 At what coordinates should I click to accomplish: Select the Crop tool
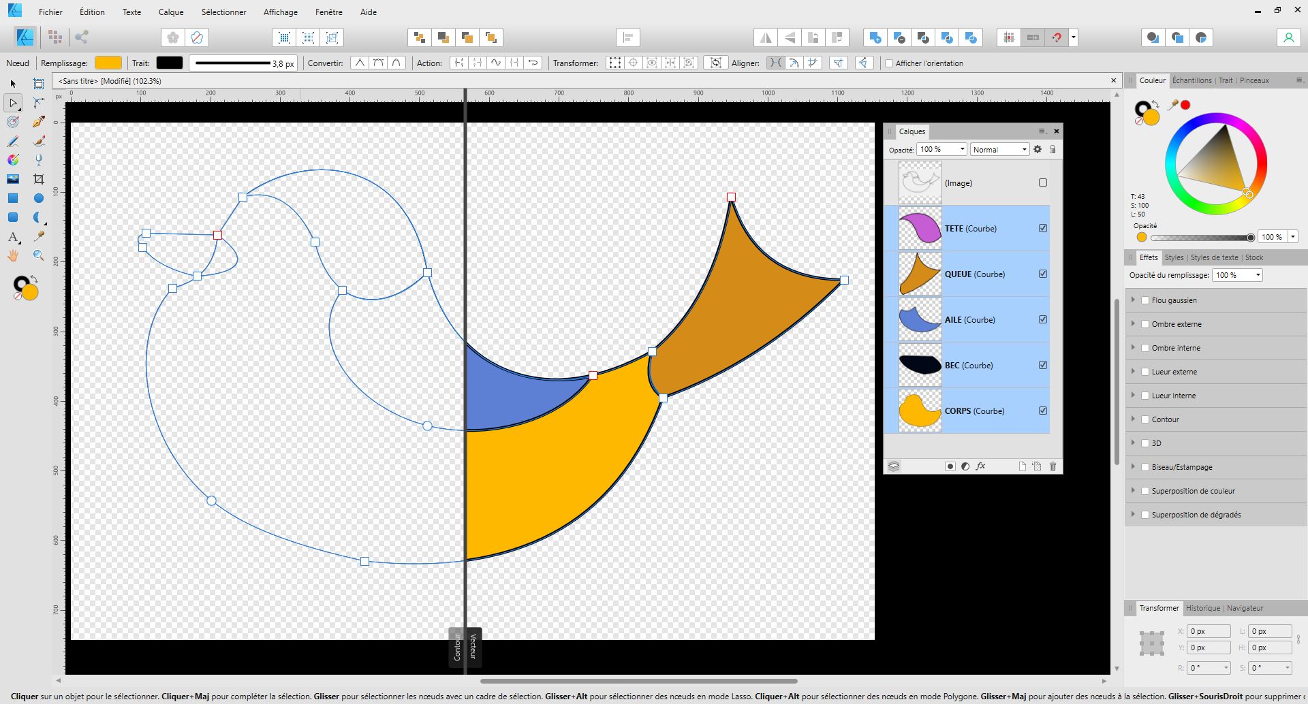pyautogui.click(x=39, y=179)
